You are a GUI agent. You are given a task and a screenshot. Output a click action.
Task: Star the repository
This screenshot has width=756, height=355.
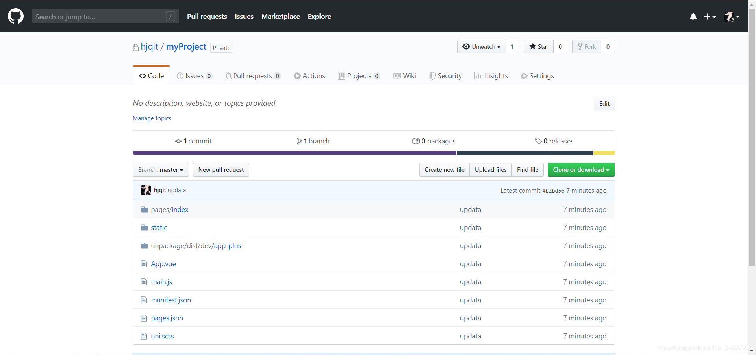539,46
